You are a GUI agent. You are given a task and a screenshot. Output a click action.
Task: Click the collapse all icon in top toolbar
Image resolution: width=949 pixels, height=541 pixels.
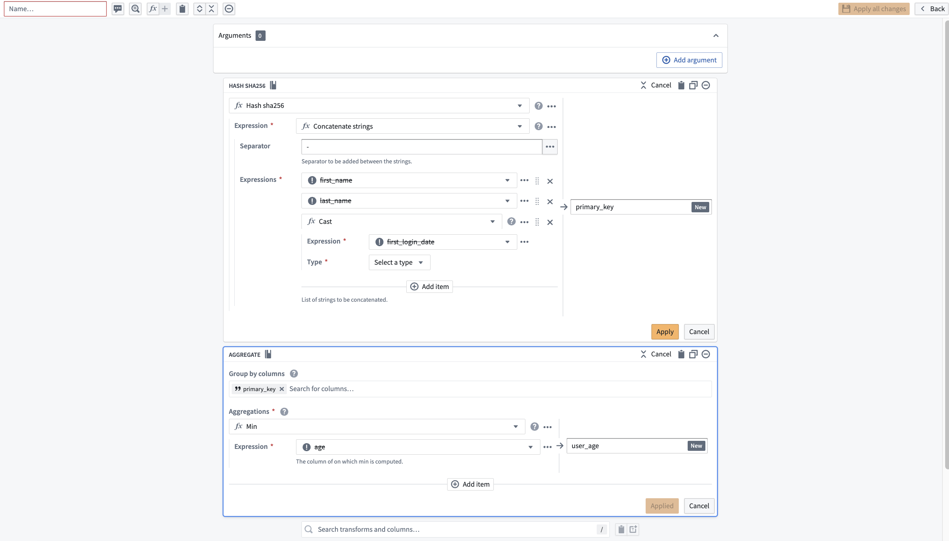coord(211,8)
